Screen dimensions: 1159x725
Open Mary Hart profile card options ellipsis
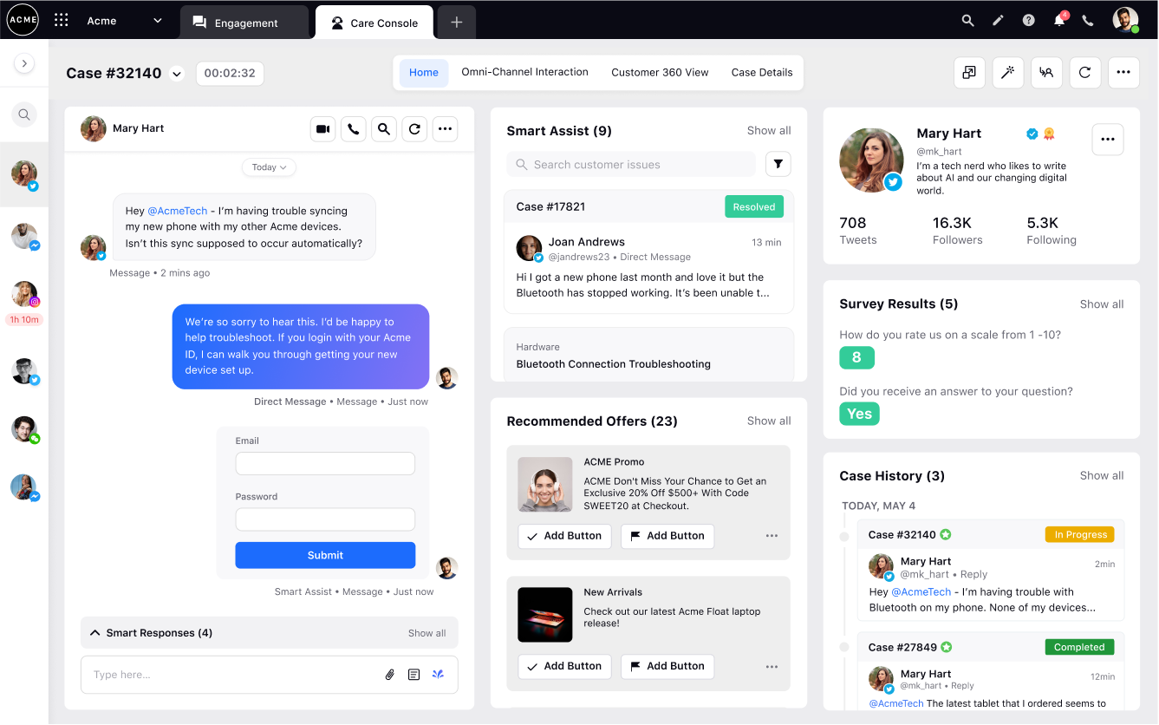pos(1108,140)
